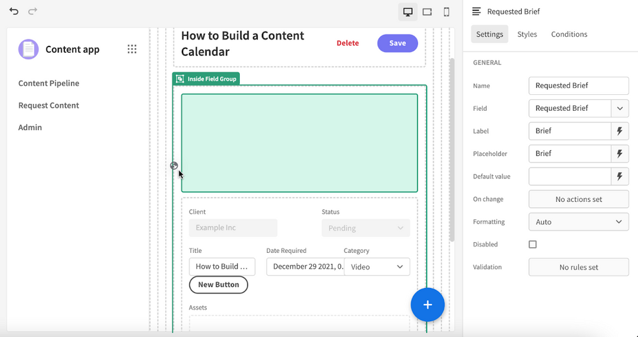The height and width of the screenshot is (337, 638).
Task: Open the Category Video dropdown
Action: [377, 267]
